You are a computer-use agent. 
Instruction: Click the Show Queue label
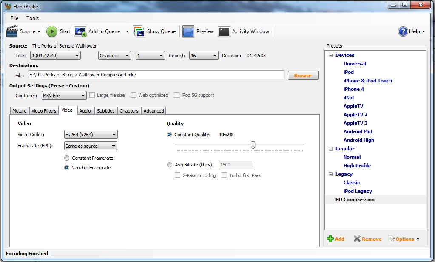tap(161, 31)
